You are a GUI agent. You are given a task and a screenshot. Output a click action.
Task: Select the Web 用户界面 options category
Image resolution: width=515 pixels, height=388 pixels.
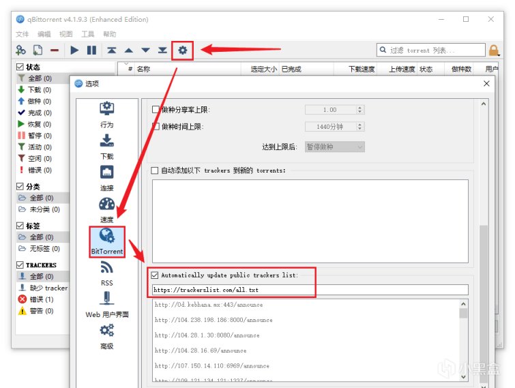tap(106, 305)
